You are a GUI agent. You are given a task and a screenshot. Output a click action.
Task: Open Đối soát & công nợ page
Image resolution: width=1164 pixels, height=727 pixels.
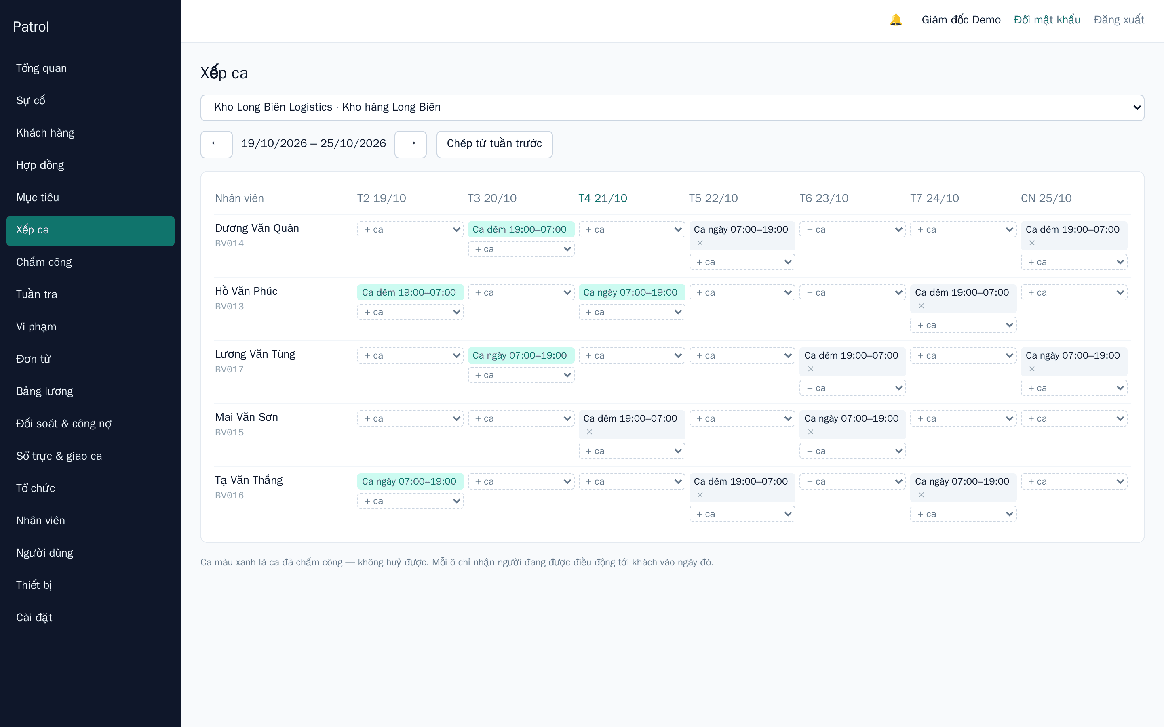(91, 424)
